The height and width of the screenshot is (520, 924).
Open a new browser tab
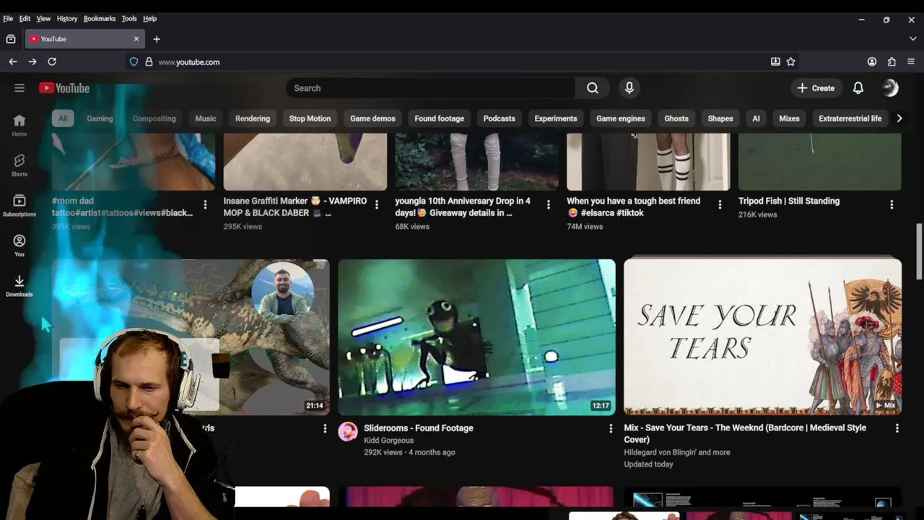point(157,39)
